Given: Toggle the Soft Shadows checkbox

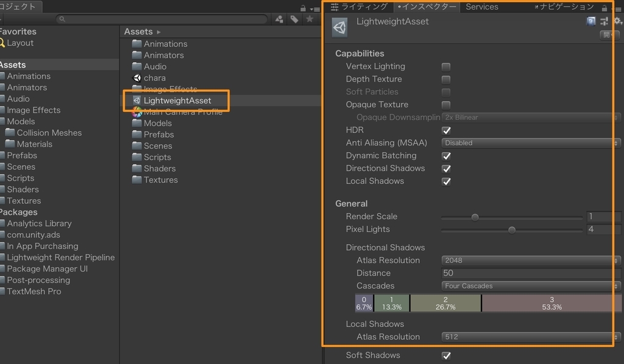Looking at the screenshot, I should [x=446, y=355].
